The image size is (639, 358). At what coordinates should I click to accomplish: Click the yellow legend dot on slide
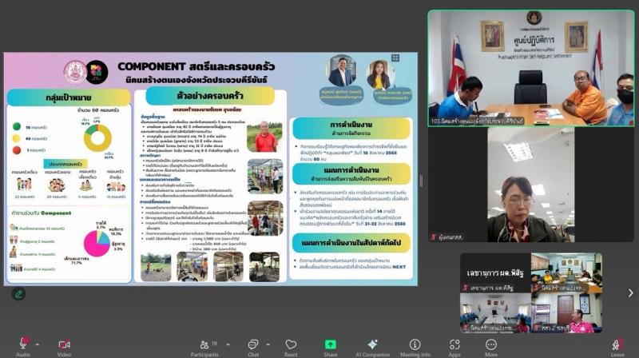click(17, 138)
